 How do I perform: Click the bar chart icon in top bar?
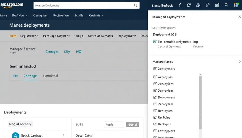[x=217, y=5]
